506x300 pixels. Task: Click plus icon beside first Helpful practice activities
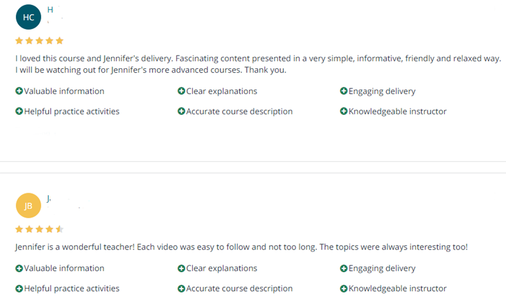coord(19,112)
